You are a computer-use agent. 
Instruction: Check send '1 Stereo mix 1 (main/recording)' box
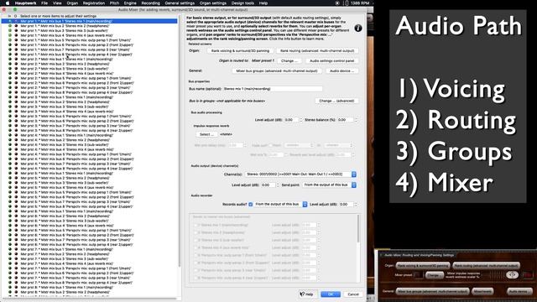[x=196, y=226]
